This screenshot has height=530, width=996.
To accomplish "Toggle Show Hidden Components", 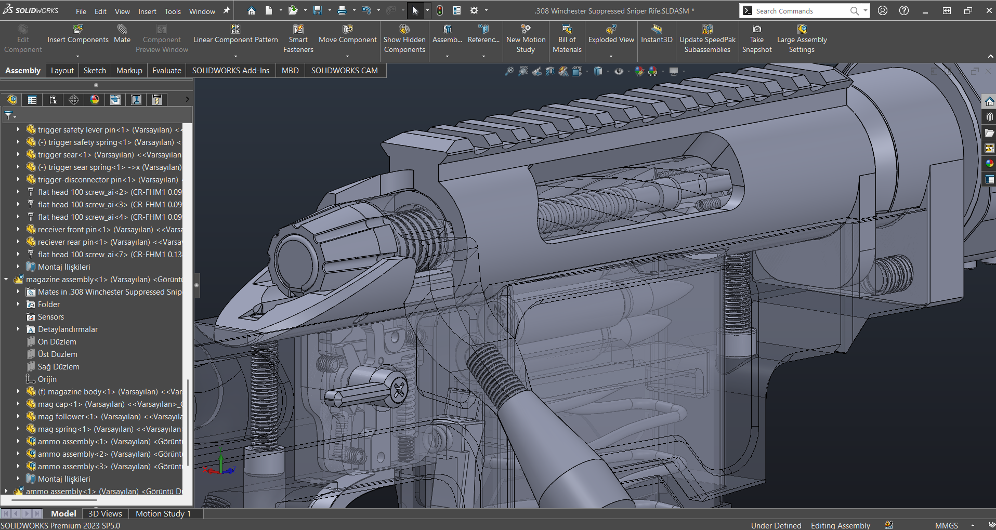I will point(404,38).
